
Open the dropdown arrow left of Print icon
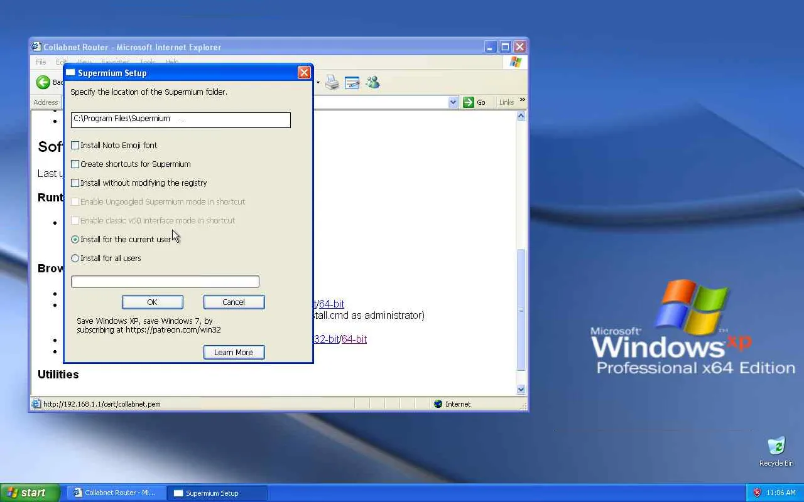[318, 83]
